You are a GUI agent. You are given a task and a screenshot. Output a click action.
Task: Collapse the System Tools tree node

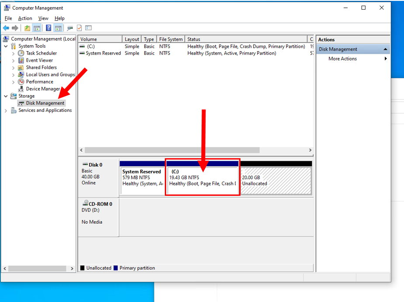[x=6, y=46]
